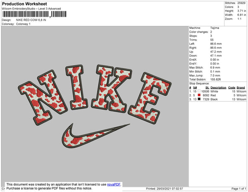Click the NIKE cow print design preview
The image size is (248, 192).
click(95, 106)
